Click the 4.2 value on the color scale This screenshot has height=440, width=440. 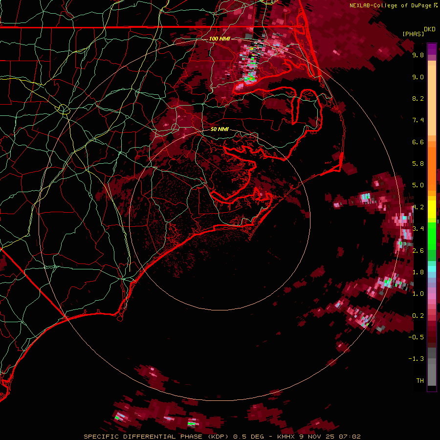418,207
